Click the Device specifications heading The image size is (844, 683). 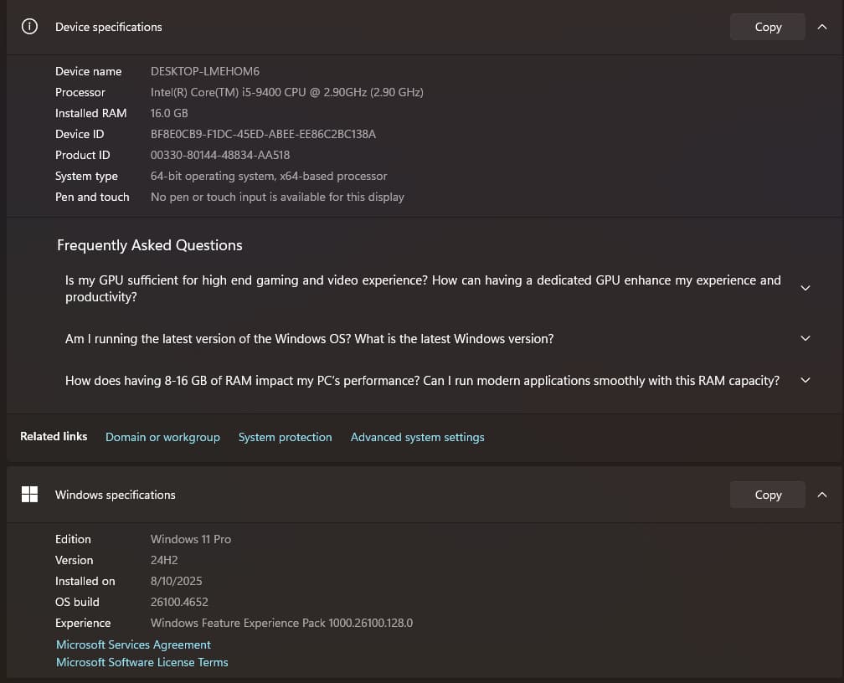point(109,27)
